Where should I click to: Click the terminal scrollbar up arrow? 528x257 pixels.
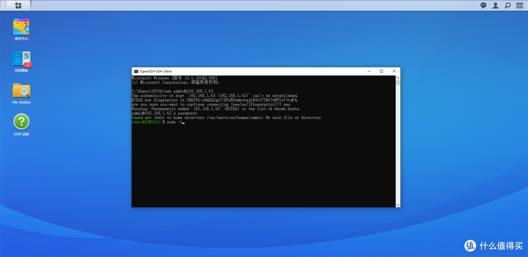pyautogui.click(x=398, y=78)
